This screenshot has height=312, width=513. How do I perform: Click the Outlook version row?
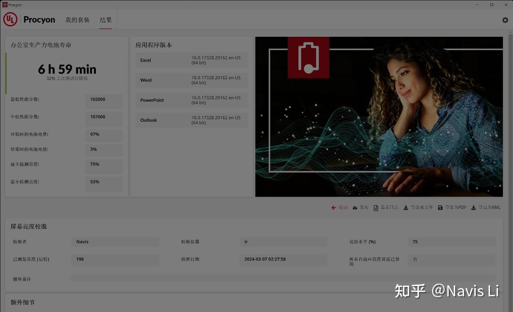click(x=192, y=120)
